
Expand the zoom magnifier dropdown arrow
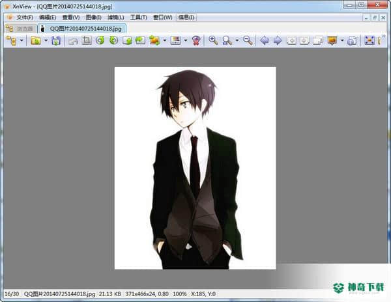click(x=237, y=40)
